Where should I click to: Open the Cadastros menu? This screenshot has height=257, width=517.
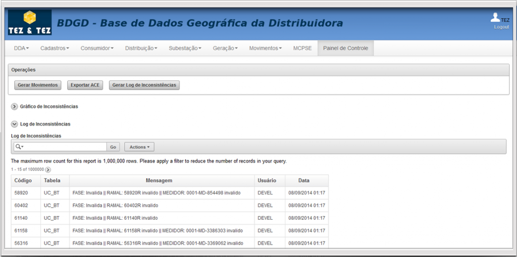pyautogui.click(x=55, y=48)
